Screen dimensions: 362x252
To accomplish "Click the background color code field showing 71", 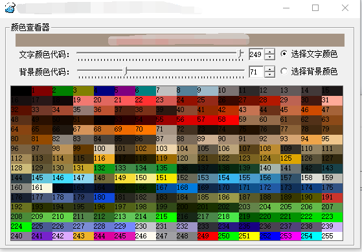I will (256, 72).
